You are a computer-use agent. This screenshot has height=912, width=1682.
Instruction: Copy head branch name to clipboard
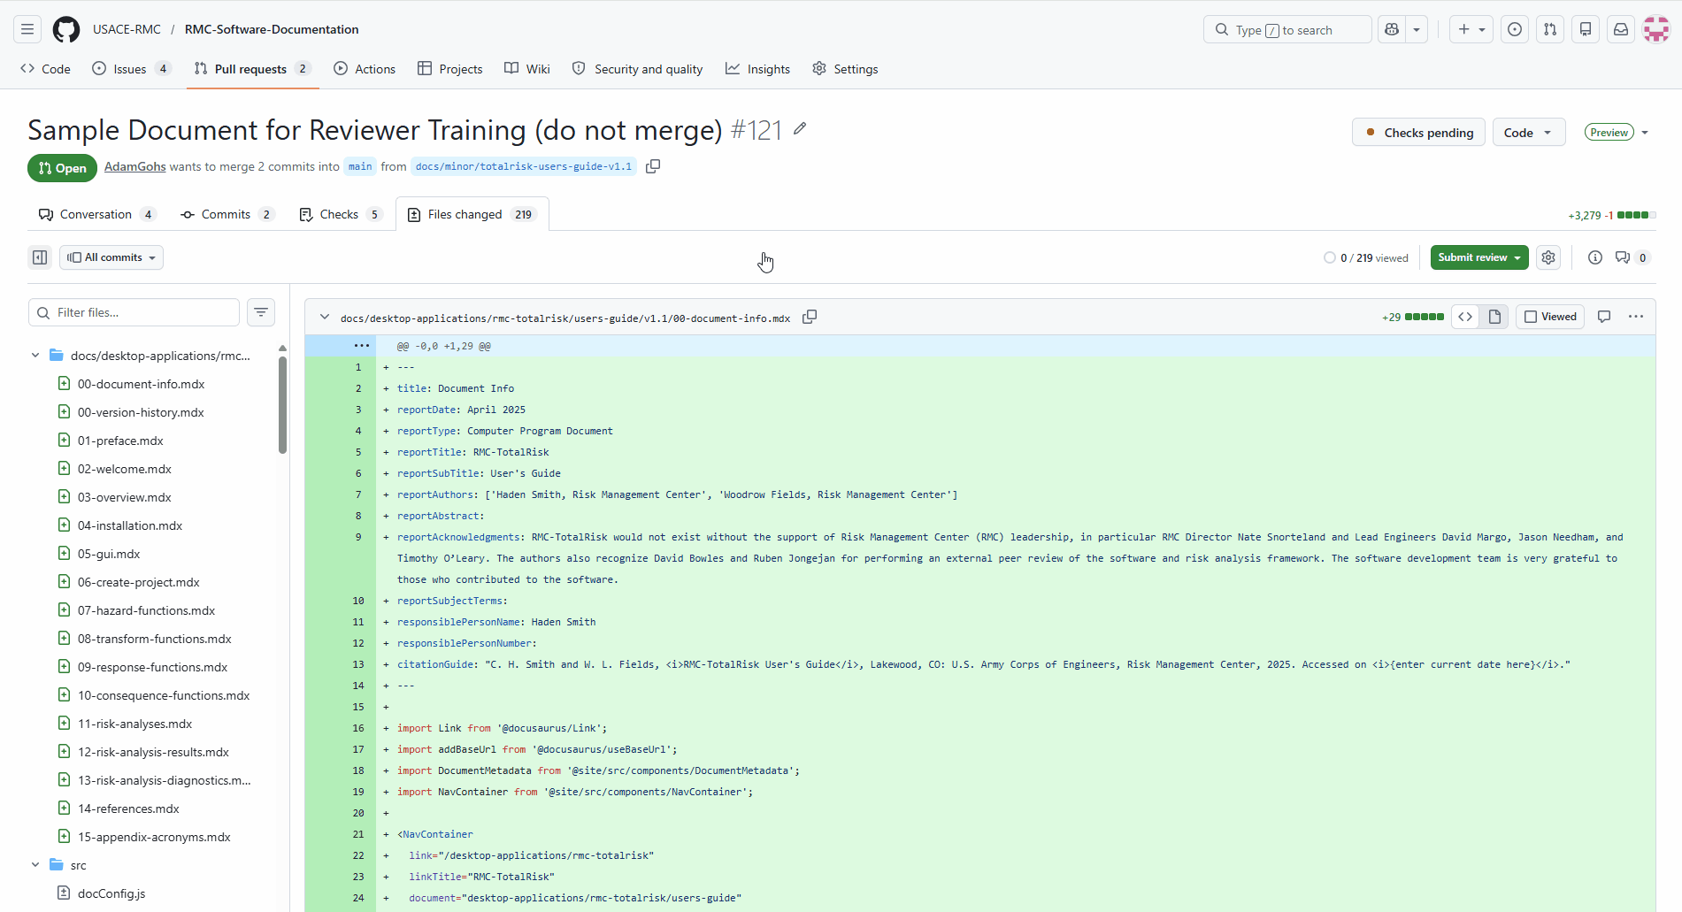click(x=653, y=166)
